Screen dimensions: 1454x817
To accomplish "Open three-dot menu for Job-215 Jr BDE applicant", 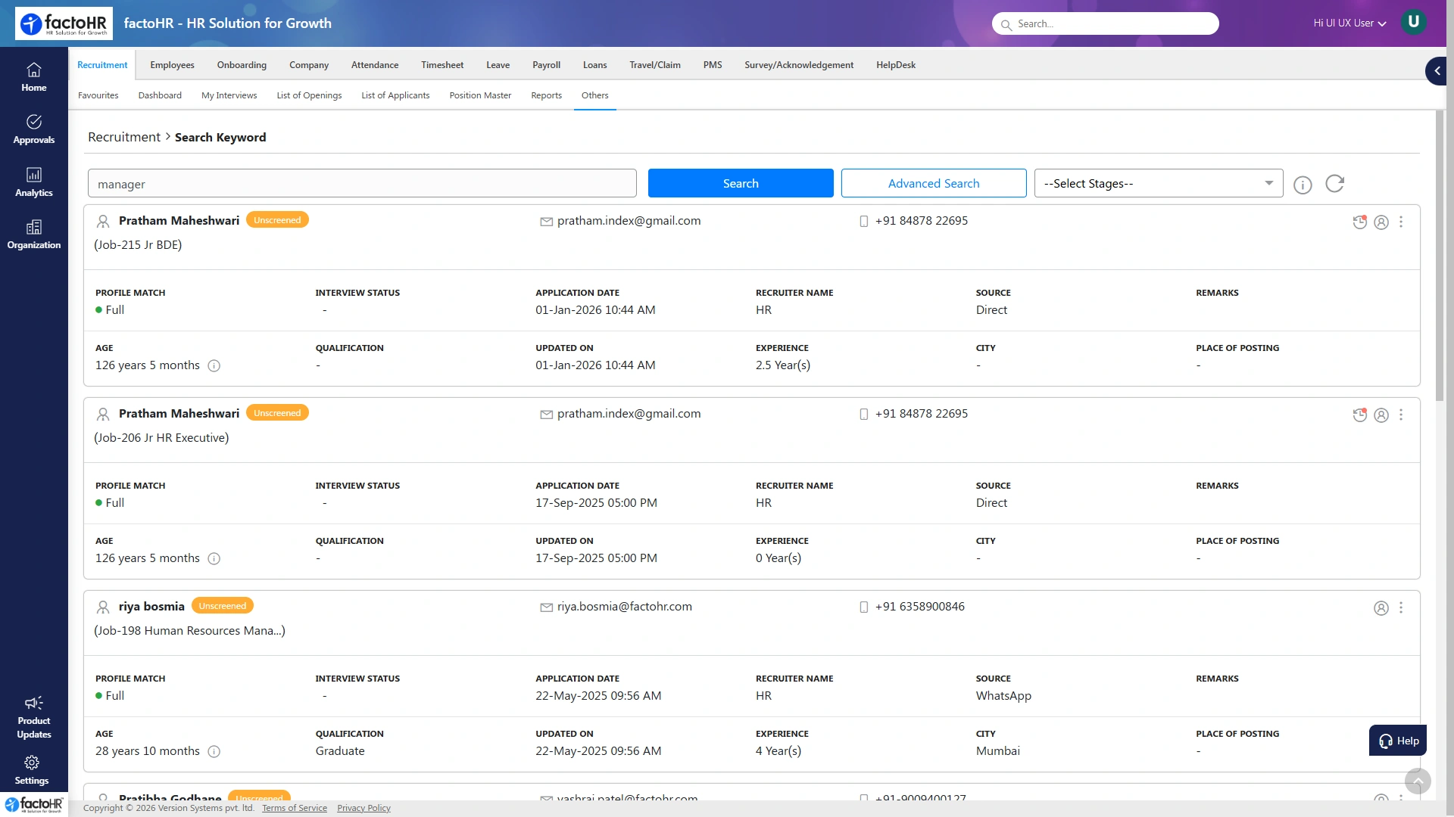I will tap(1401, 222).
